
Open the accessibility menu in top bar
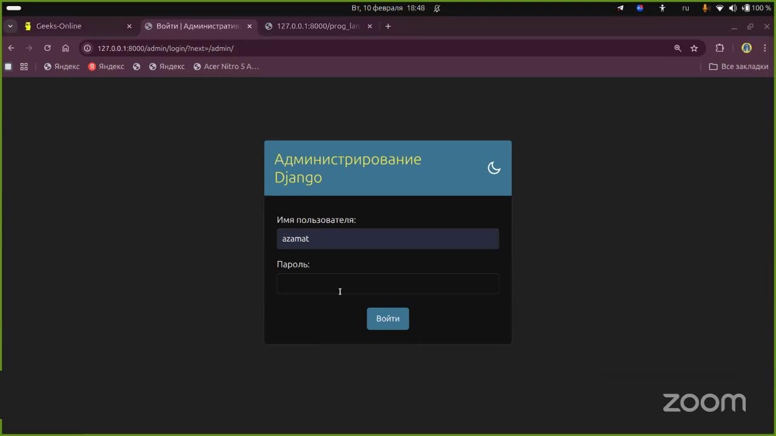663,8
